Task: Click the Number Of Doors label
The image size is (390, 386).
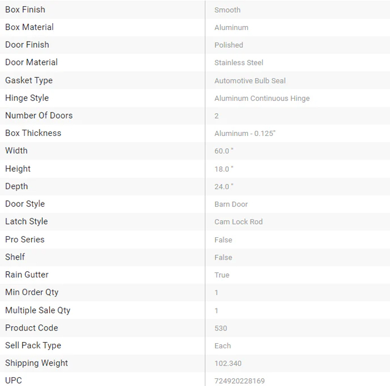Action: pos(39,115)
